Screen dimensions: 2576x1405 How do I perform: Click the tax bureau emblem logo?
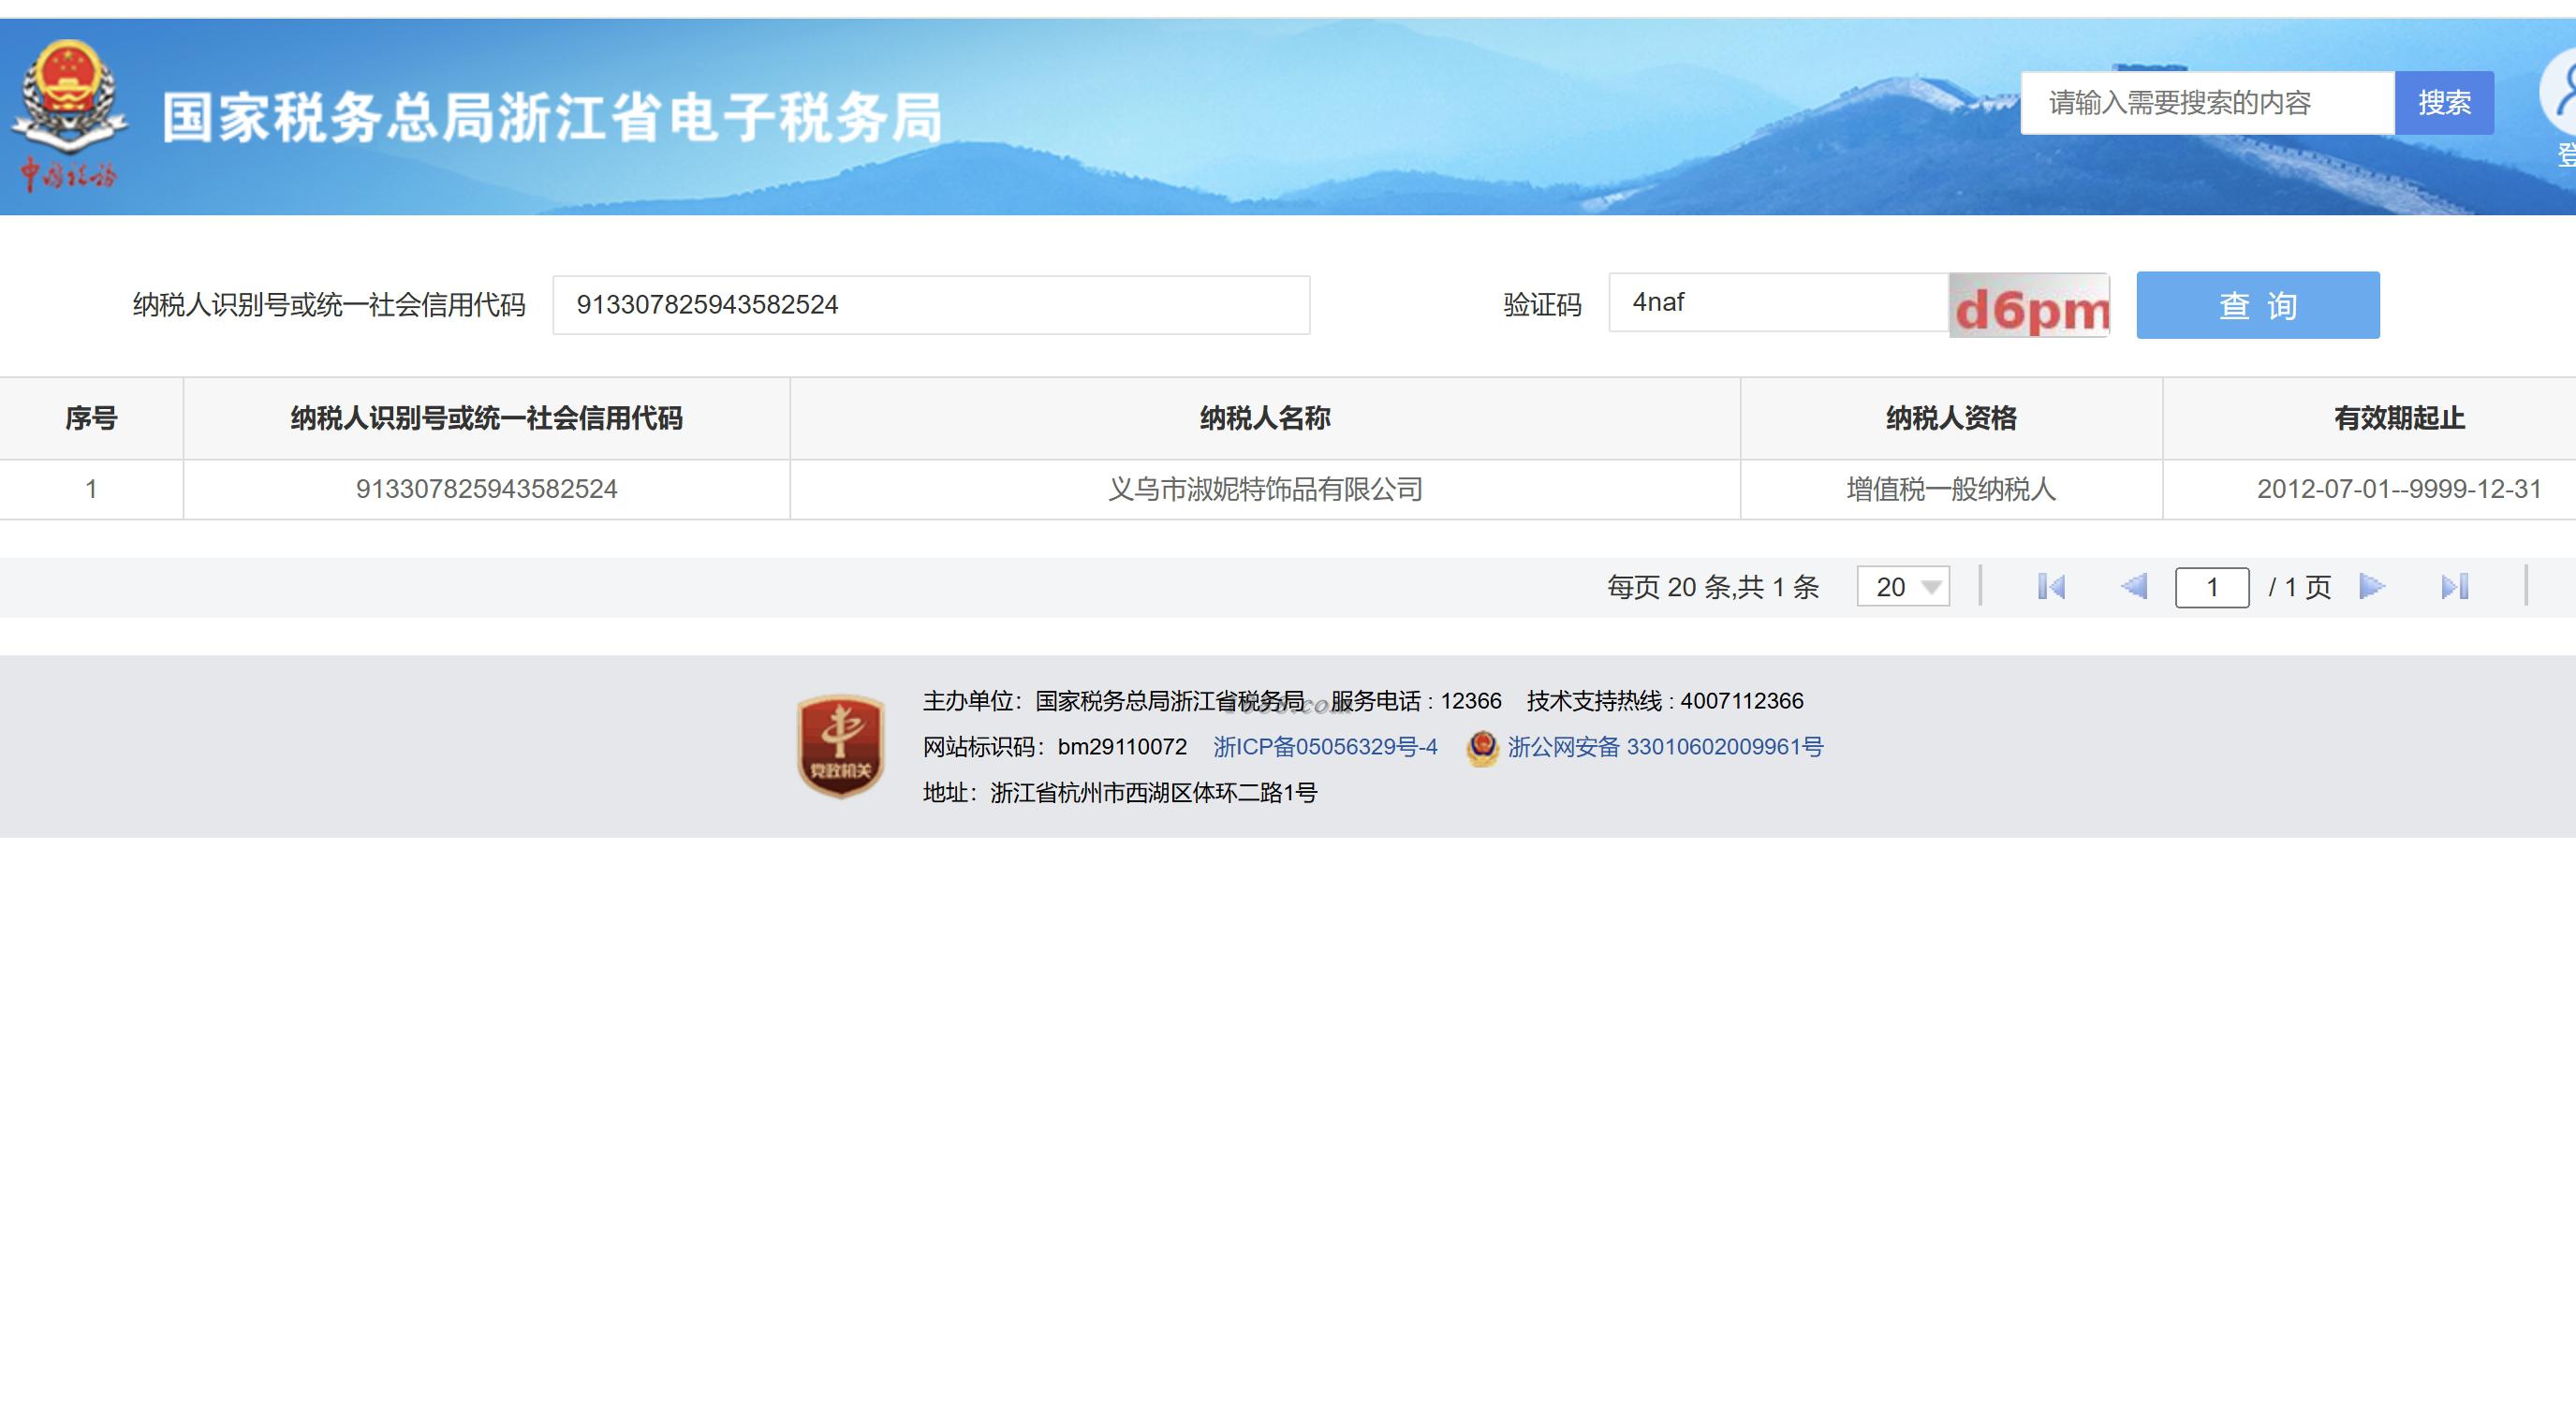point(68,101)
